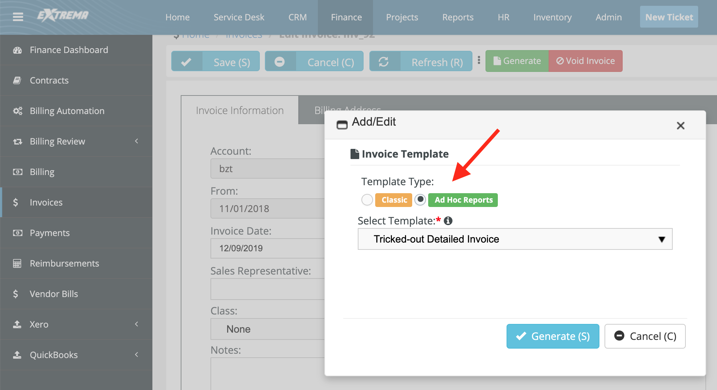Select the Classic template radio button
This screenshot has width=717, height=390.
367,200
